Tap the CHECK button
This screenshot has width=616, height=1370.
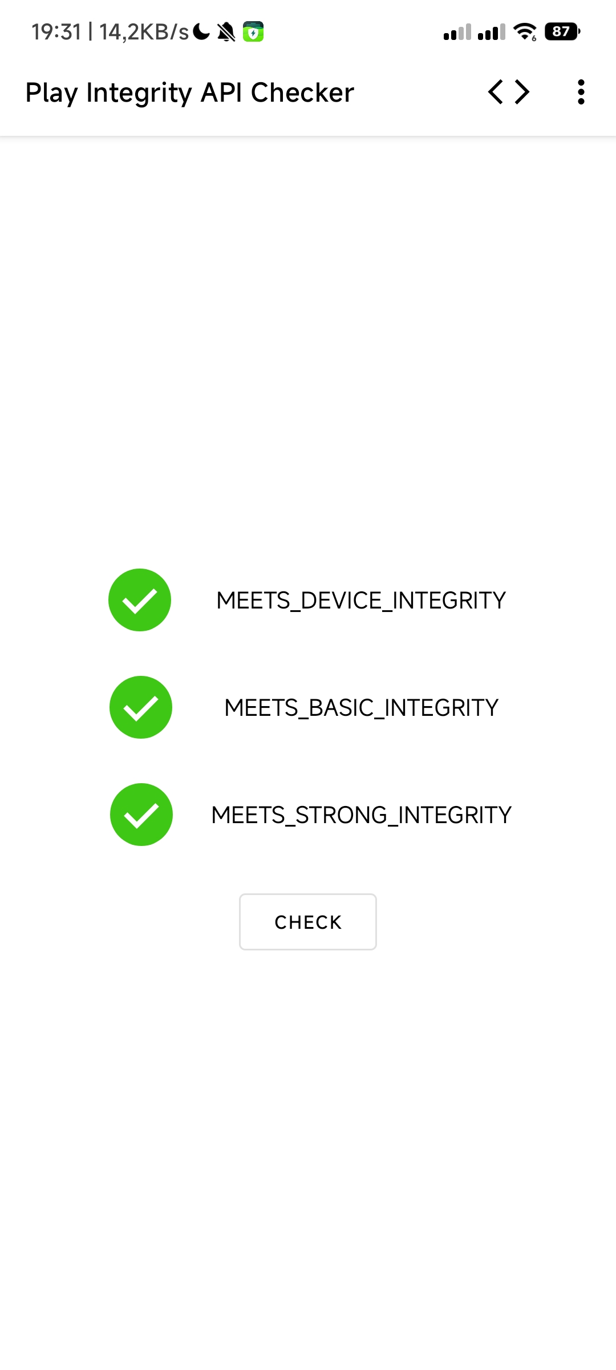point(308,922)
